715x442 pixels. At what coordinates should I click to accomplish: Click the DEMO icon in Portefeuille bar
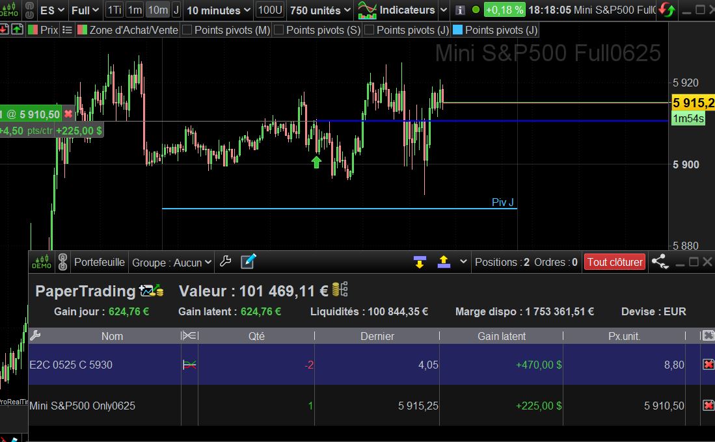pos(42,262)
